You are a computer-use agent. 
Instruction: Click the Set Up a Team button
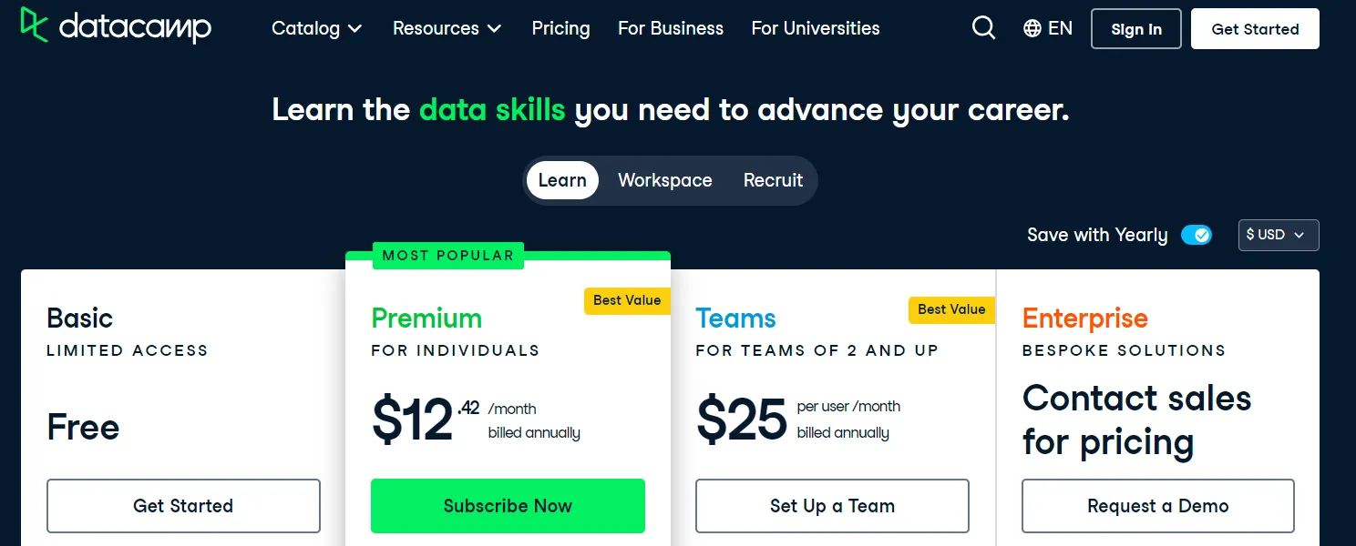tap(832, 506)
